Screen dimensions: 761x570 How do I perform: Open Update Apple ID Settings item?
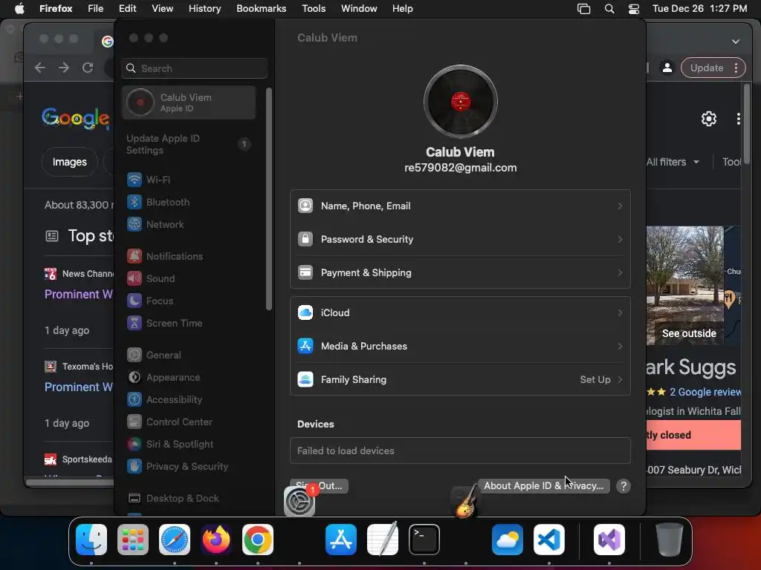coord(189,145)
